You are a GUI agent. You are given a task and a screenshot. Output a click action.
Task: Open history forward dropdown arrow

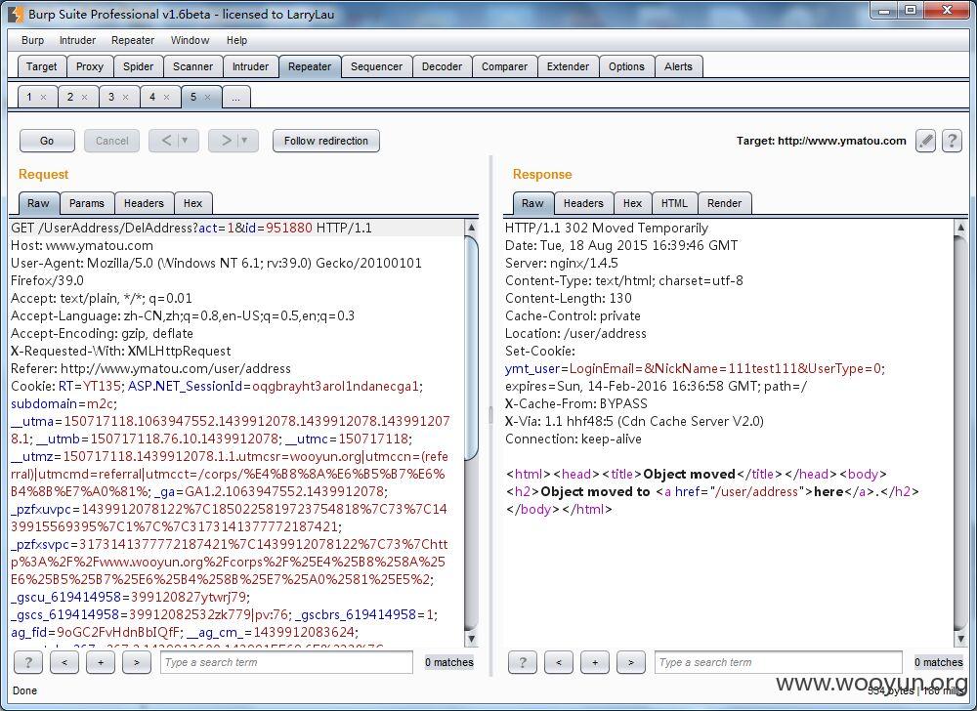pyautogui.click(x=244, y=141)
